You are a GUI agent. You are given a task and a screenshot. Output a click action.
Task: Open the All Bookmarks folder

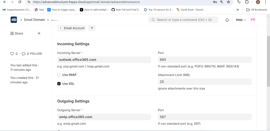257,10
